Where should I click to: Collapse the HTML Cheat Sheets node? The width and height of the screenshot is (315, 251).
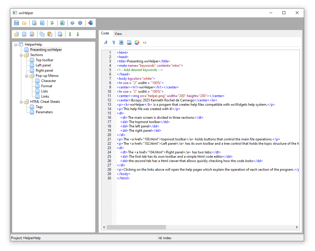click(21, 102)
